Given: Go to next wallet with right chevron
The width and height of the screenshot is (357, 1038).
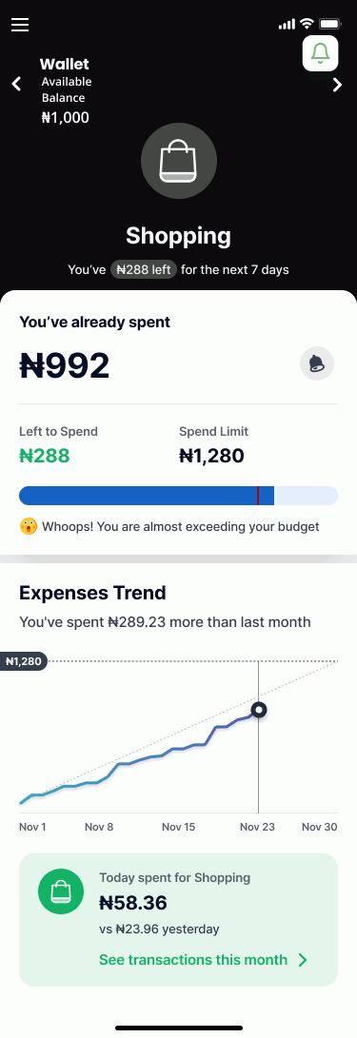Looking at the screenshot, I should tap(337, 85).
